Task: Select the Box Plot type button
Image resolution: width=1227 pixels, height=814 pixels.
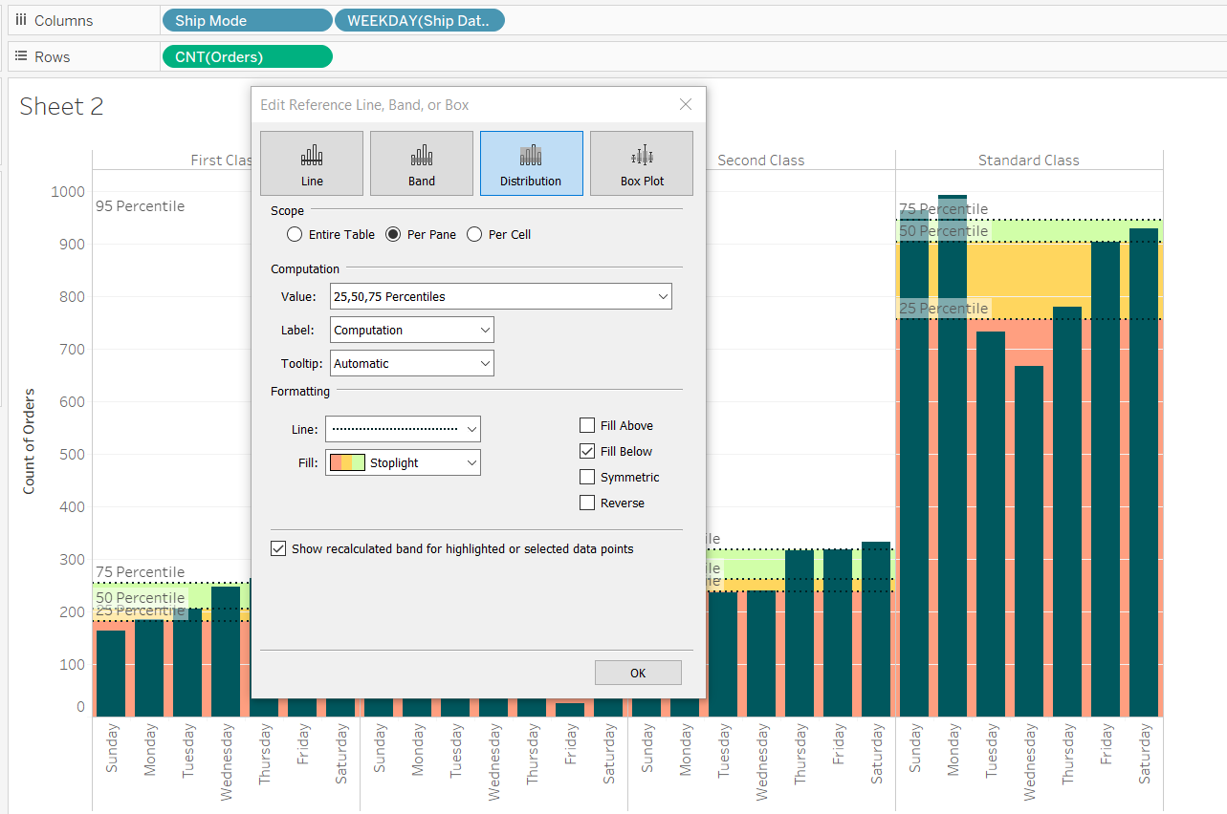Action: [642, 163]
